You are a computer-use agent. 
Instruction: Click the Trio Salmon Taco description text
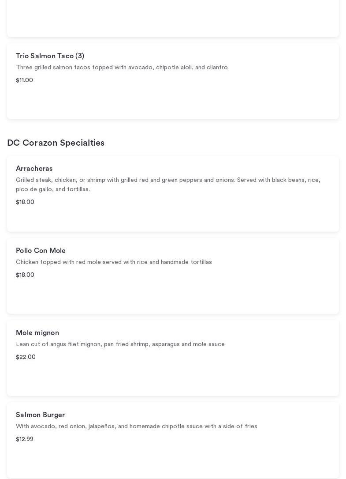click(x=122, y=68)
